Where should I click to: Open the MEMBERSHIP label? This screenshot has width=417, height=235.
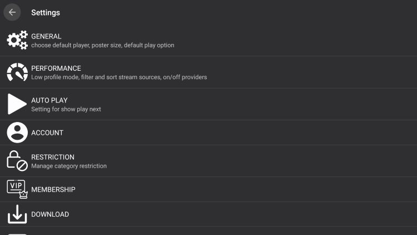[53, 189]
